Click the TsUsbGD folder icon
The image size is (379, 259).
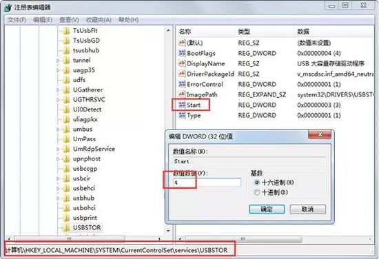[x=66, y=41]
